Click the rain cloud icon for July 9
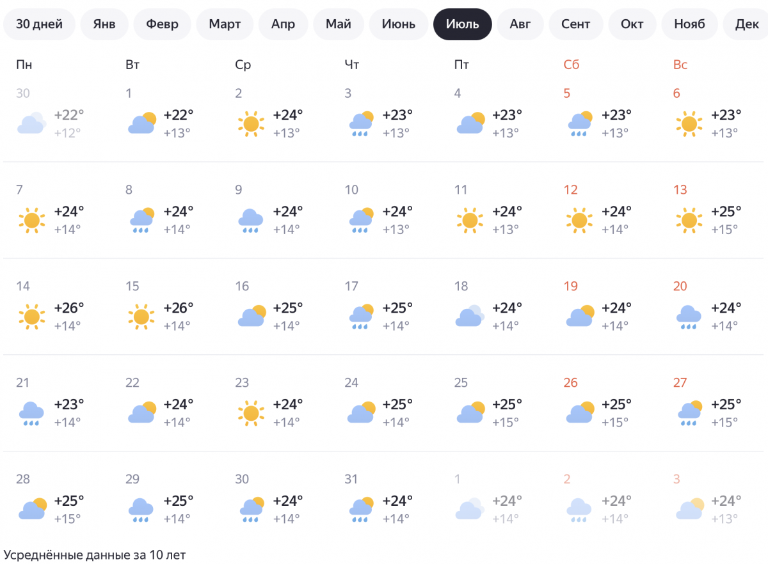 tap(250, 220)
